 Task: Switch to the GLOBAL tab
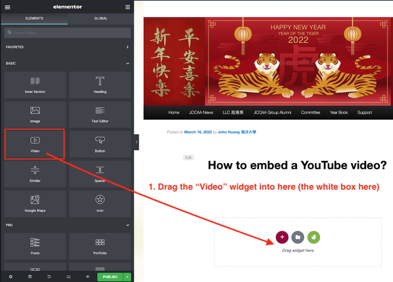click(101, 18)
